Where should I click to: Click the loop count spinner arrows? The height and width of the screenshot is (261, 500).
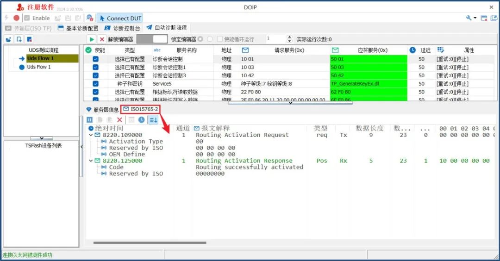(289, 39)
